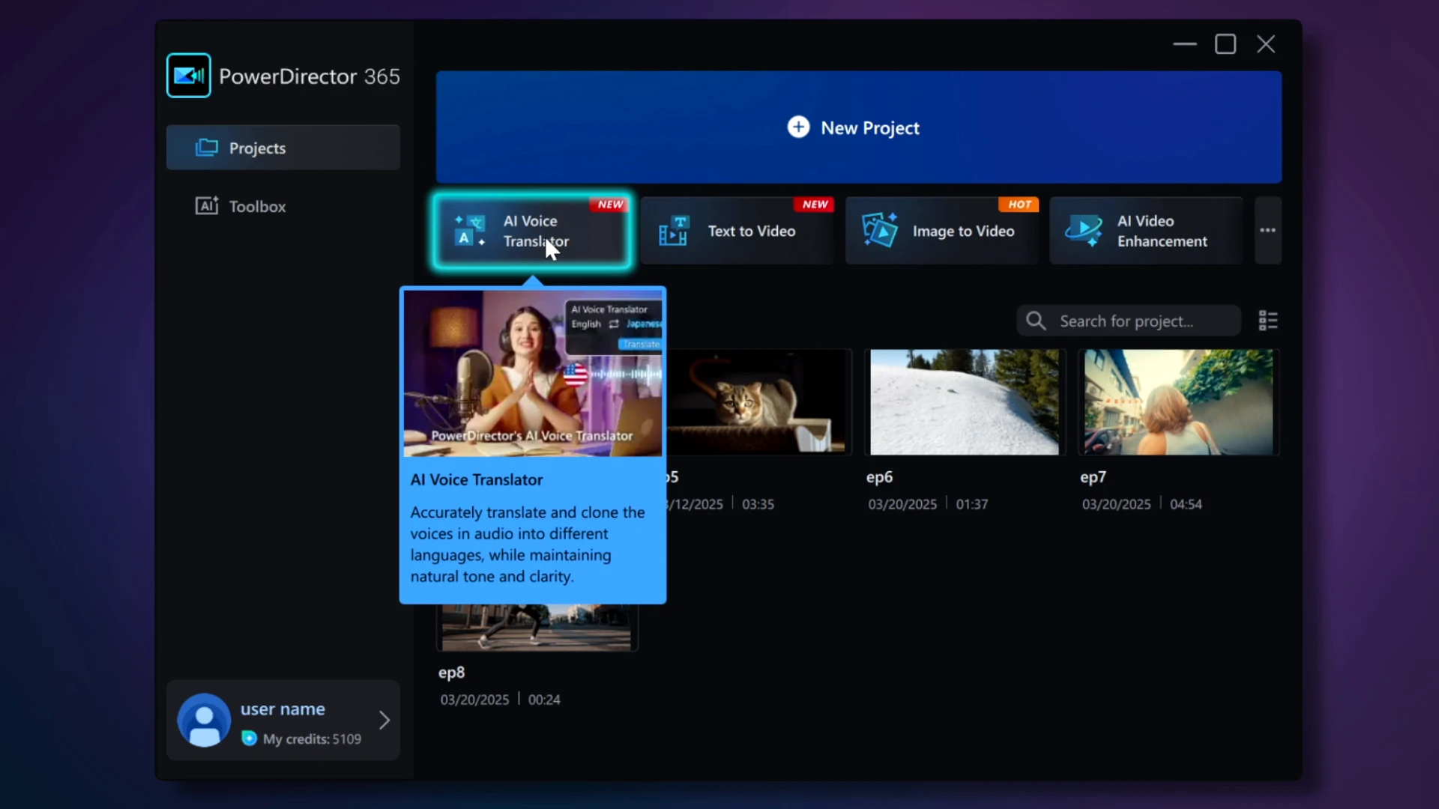Click My credits: 5109 text

click(312, 739)
